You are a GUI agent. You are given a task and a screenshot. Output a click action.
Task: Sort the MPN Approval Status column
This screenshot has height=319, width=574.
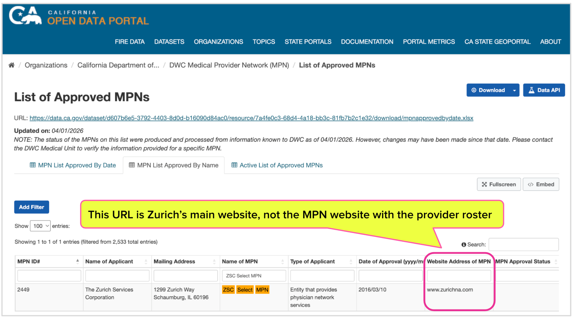pos(556,261)
